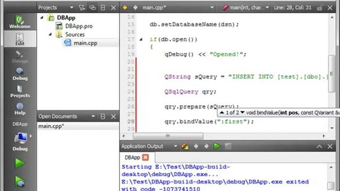This screenshot has height=191, width=340.
Task: Click the filter tree icon in Projects pane
Action: (x=82, y=8)
